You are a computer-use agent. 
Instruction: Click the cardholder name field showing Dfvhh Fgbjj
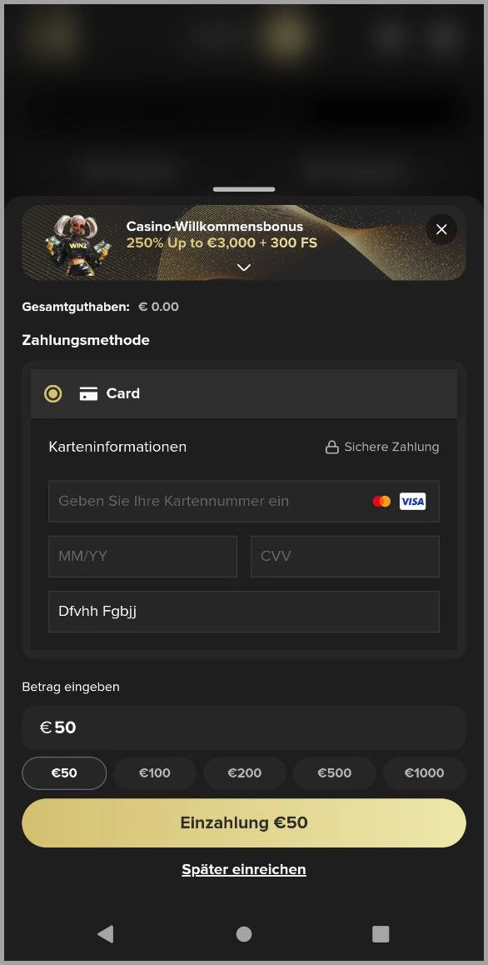click(243, 611)
